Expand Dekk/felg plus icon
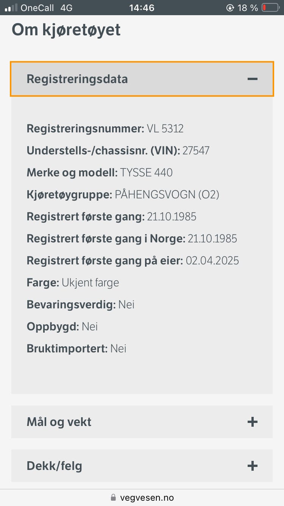The height and width of the screenshot is (506, 284). tap(252, 466)
